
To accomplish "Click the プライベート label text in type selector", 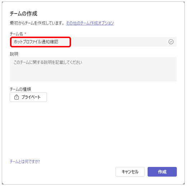I will point(31,97).
